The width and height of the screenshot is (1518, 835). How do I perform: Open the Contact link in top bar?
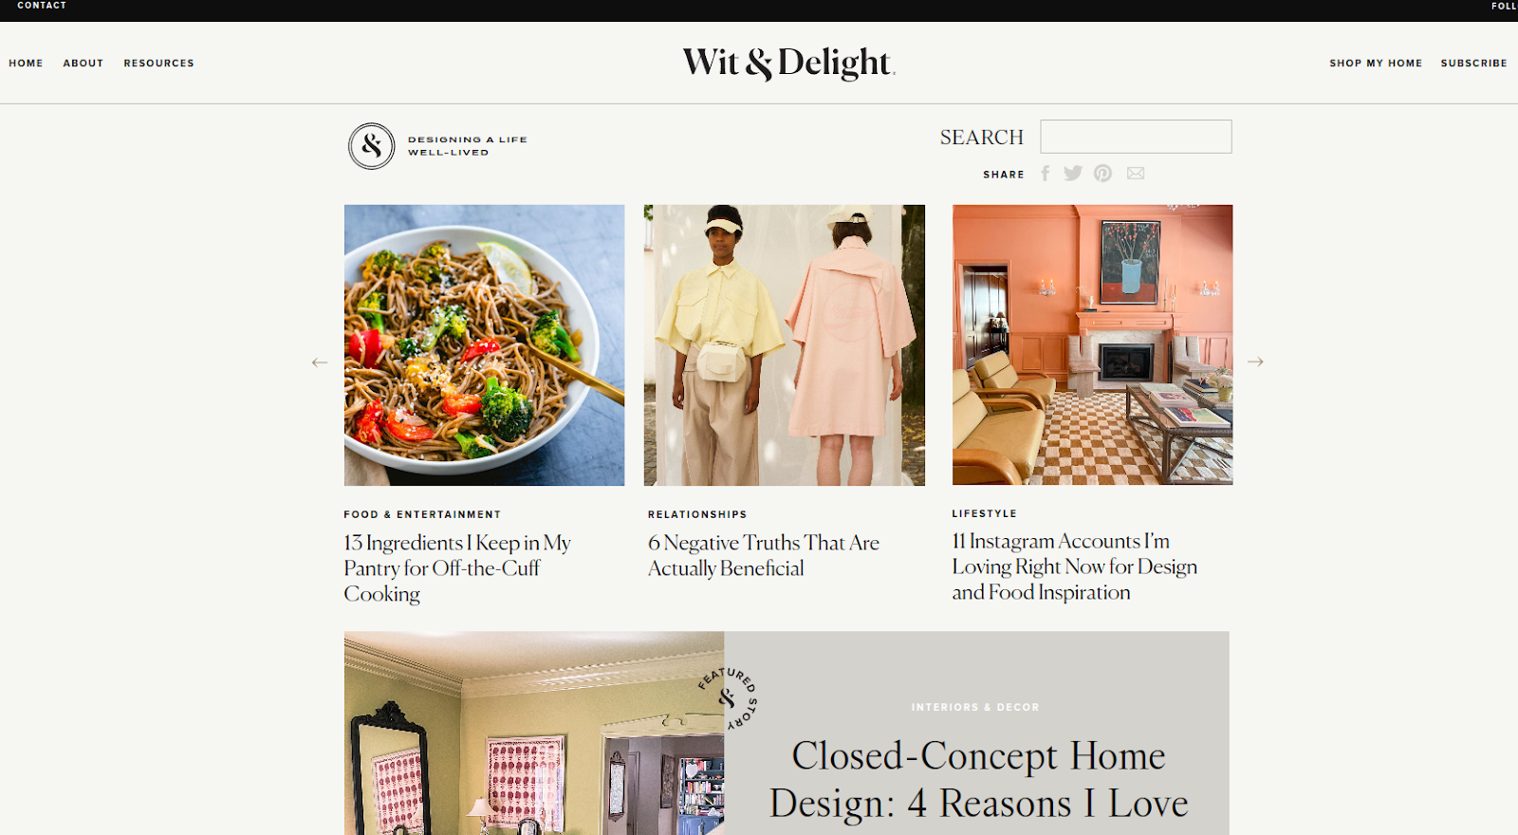point(42,6)
